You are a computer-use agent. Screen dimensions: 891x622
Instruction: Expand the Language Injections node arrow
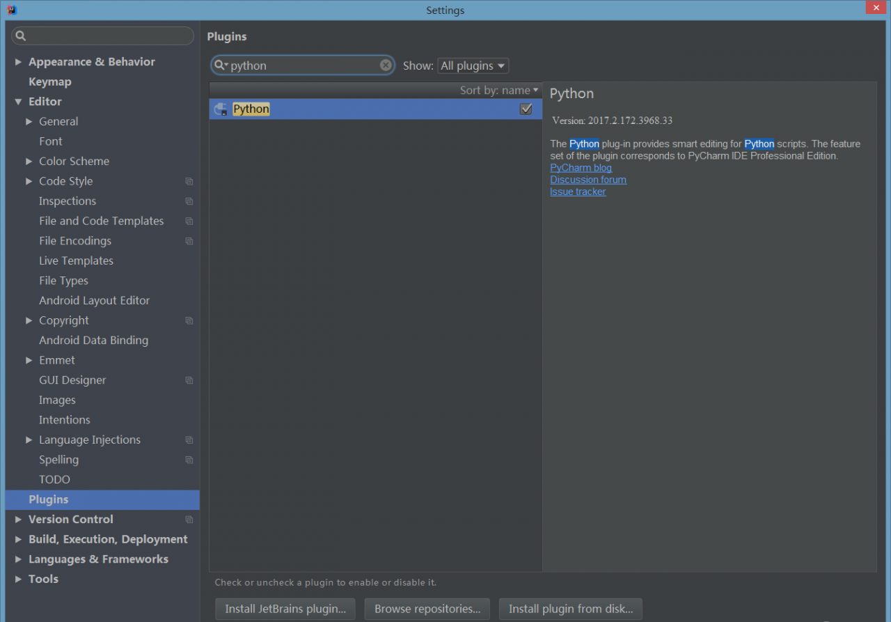[29, 440]
